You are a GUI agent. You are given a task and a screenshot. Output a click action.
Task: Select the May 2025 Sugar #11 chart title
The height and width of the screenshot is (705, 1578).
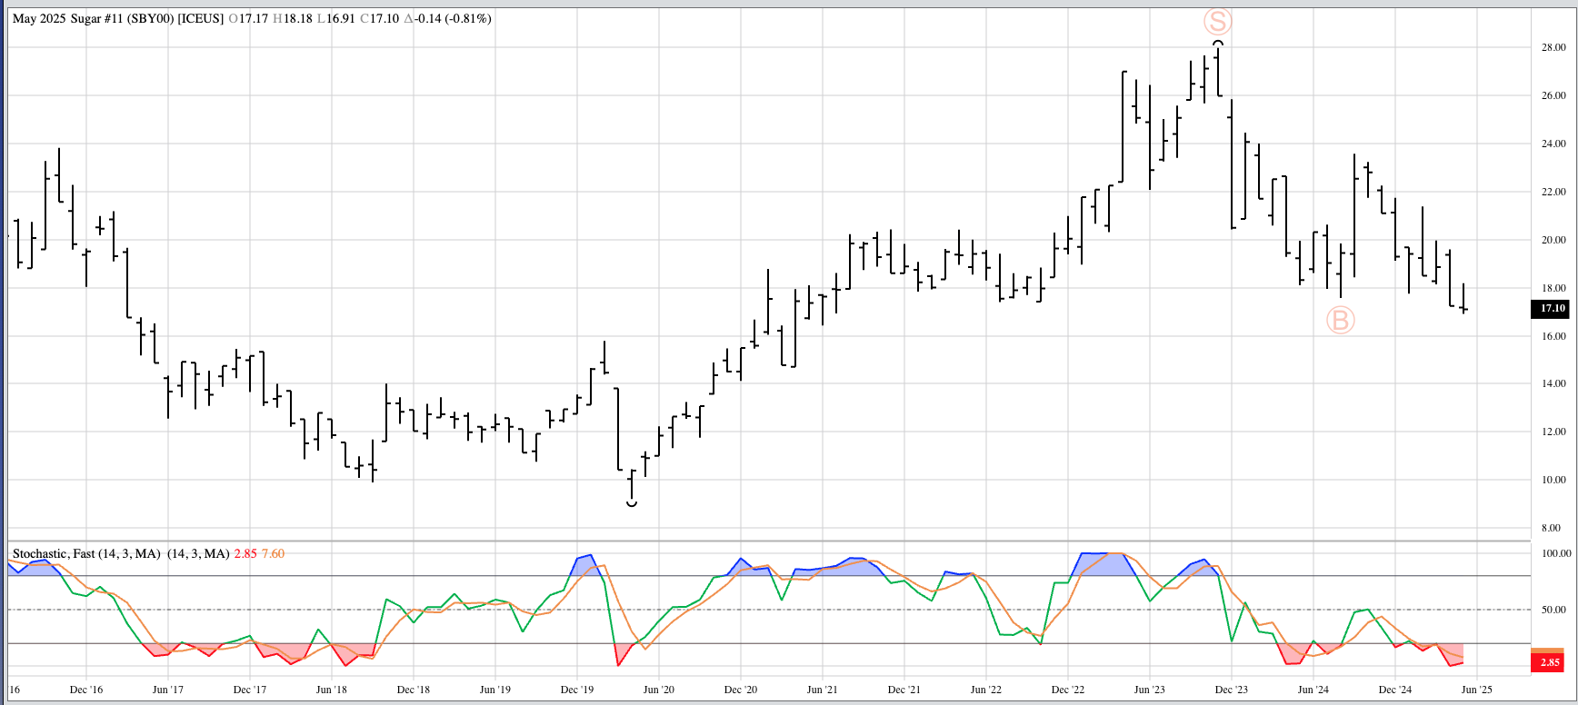117,18
